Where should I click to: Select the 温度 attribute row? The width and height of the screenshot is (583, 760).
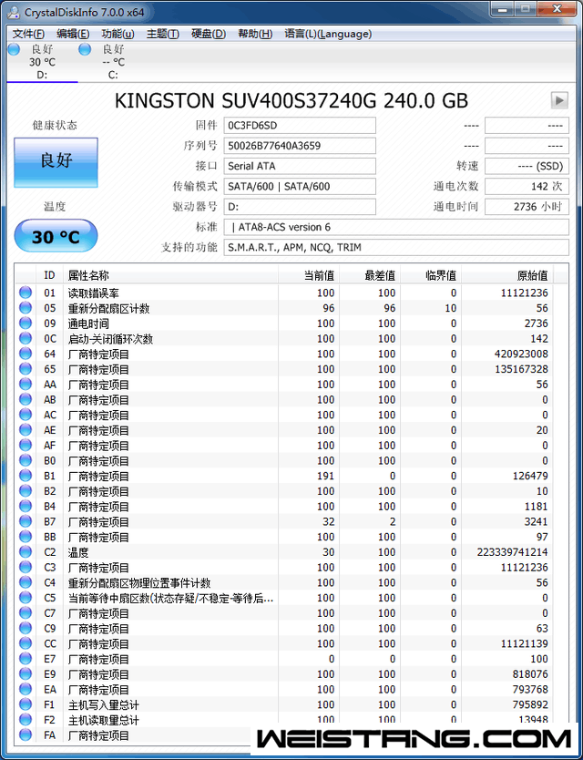(x=284, y=552)
